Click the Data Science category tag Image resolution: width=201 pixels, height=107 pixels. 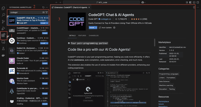(x=164, y=81)
